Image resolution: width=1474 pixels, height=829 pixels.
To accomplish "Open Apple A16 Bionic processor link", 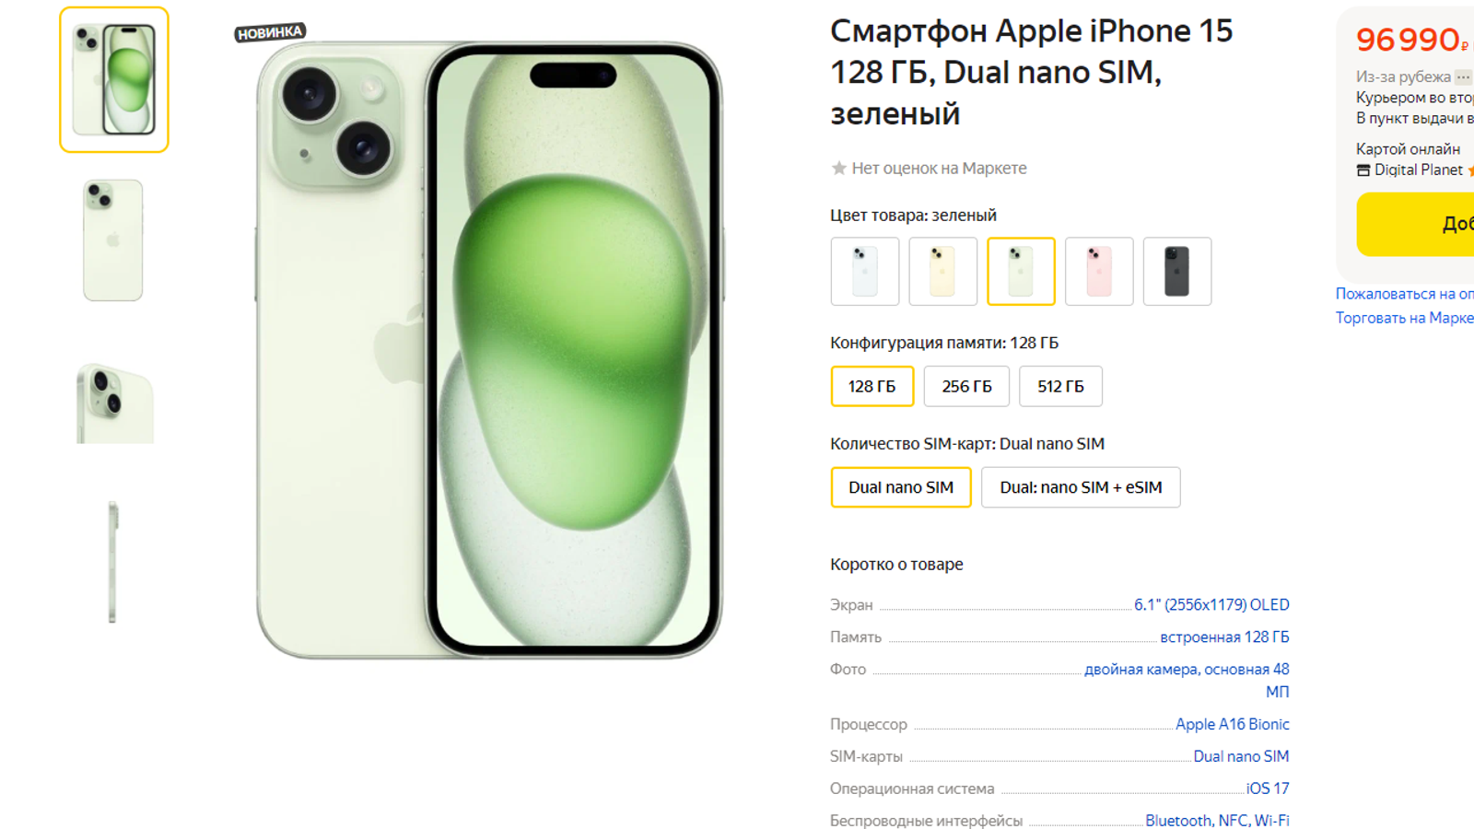I will (x=1232, y=724).
